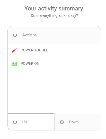The image size is (106, 139).
Task: Click the power icon in Up tab
Action: tap(15, 122)
